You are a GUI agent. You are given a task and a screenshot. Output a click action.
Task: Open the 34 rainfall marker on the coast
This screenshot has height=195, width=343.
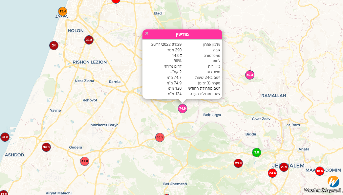point(54,45)
